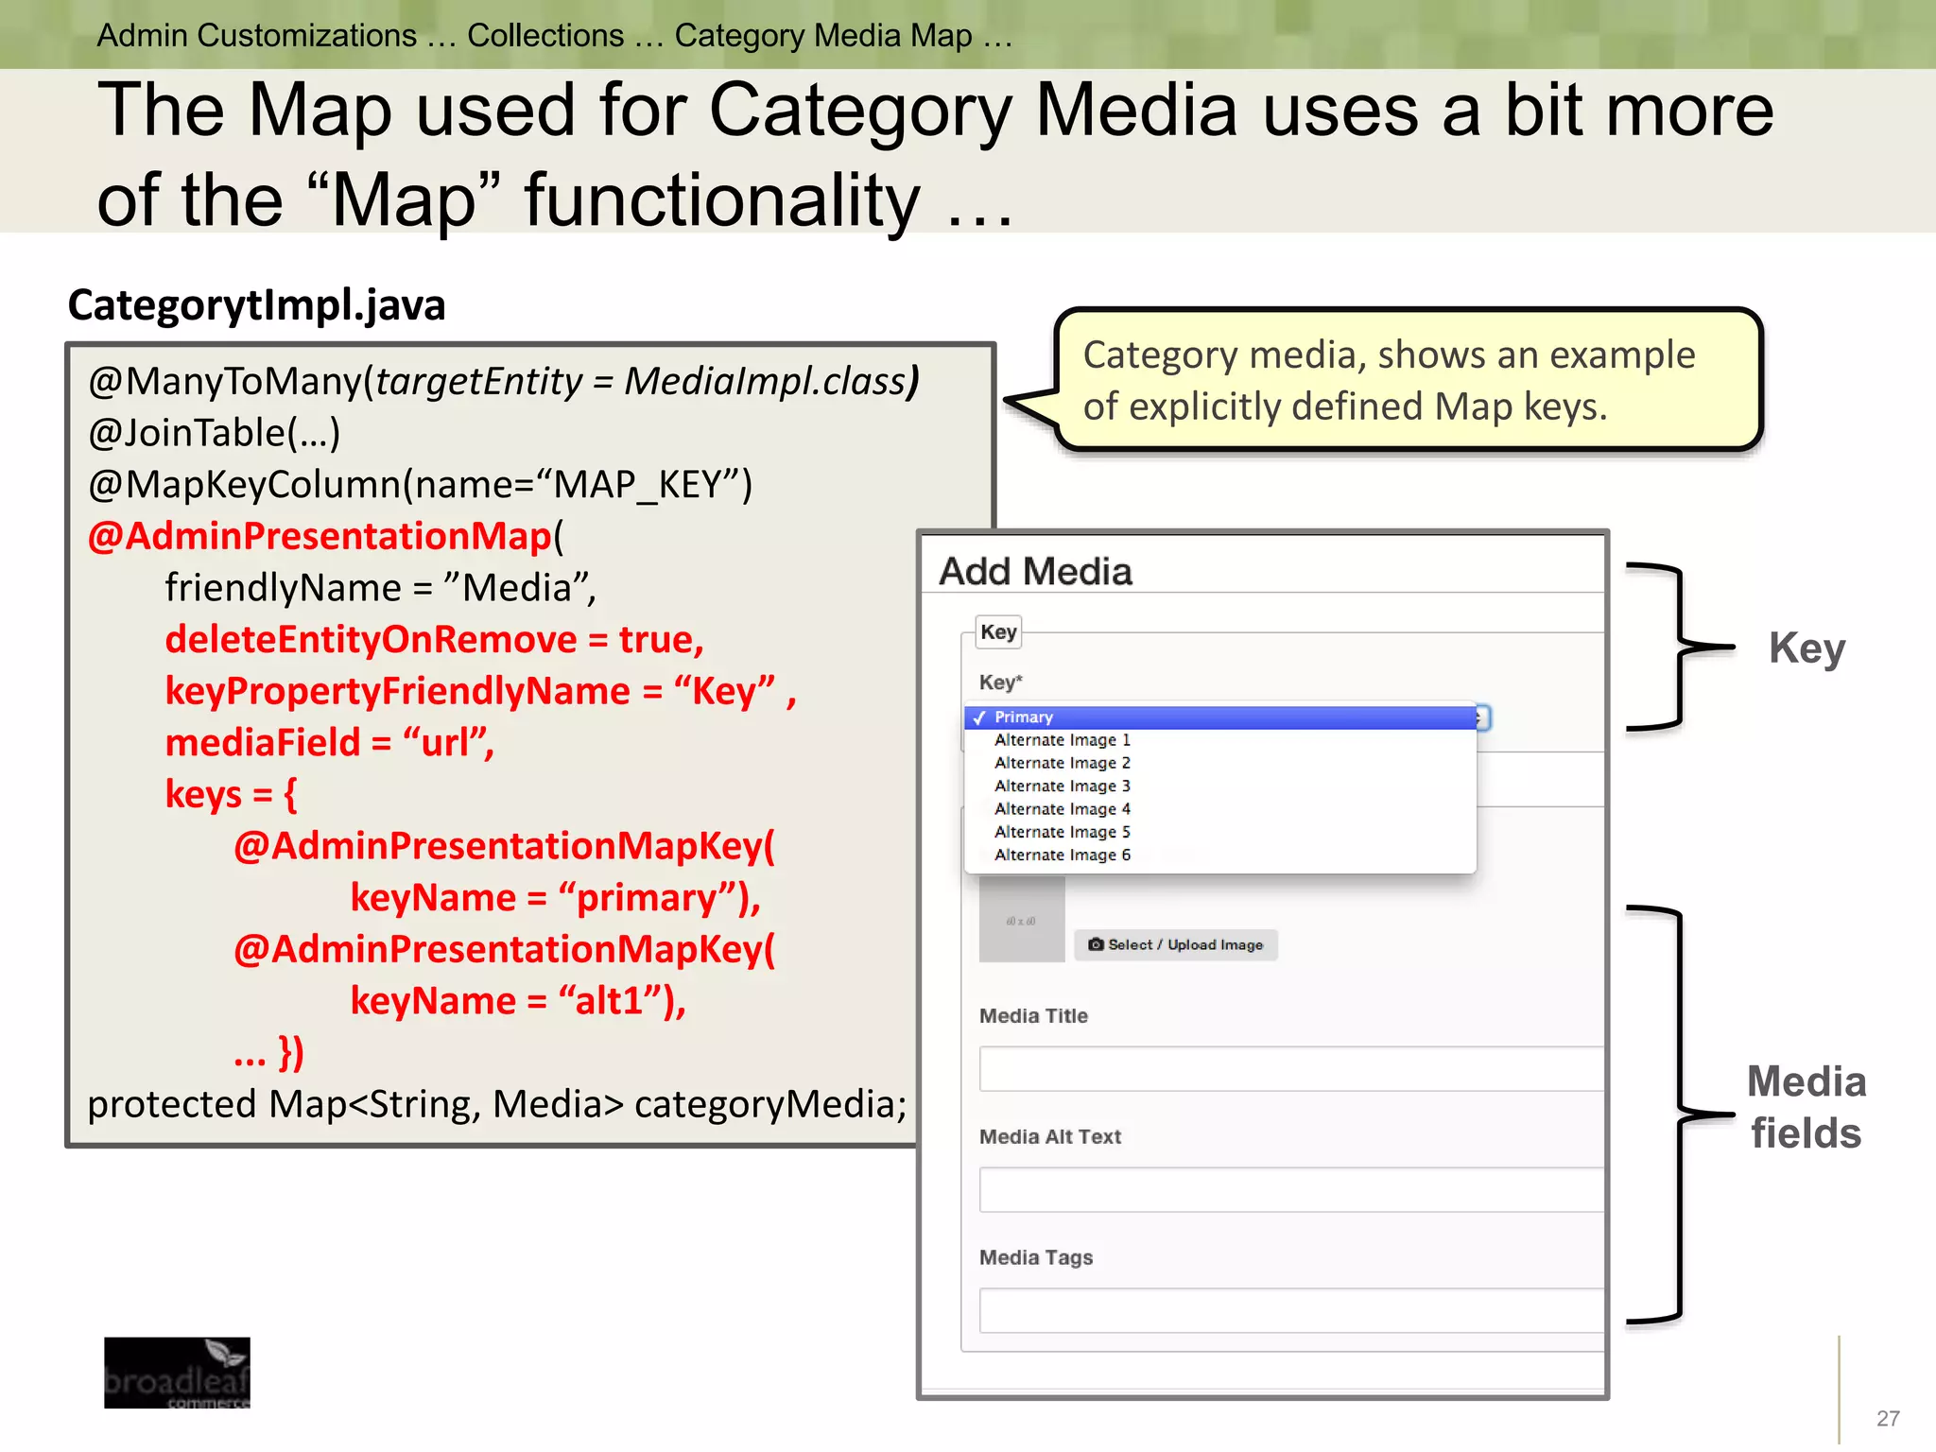Click the Media Tags label
1936x1452 pixels.
point(1036,1258)
